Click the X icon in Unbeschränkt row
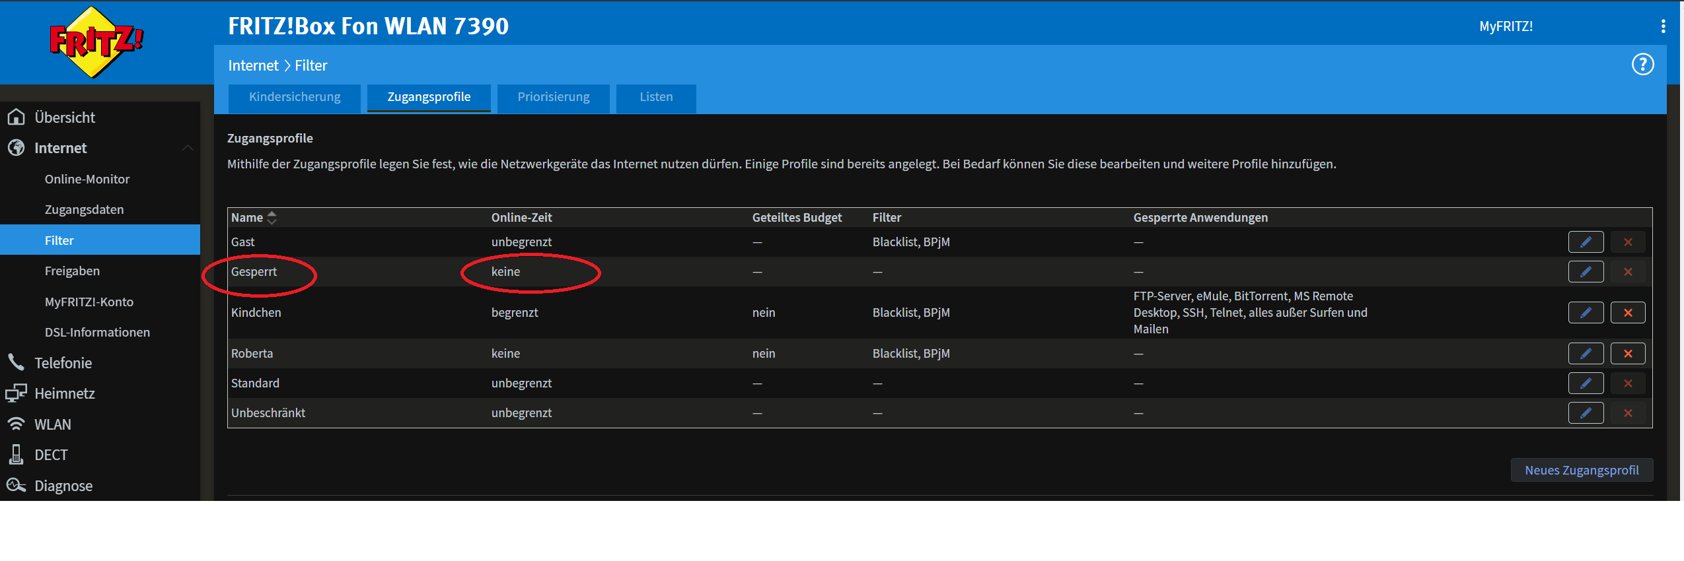 tap(1628, 413)
